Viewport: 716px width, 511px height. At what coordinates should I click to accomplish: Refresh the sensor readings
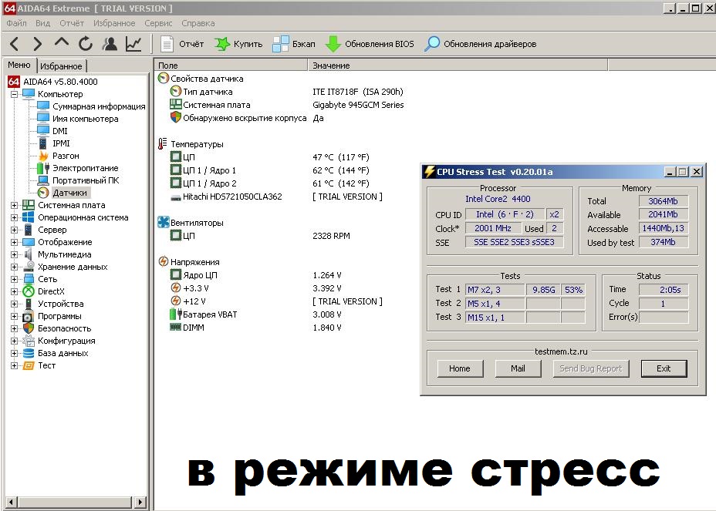point(86,44)
